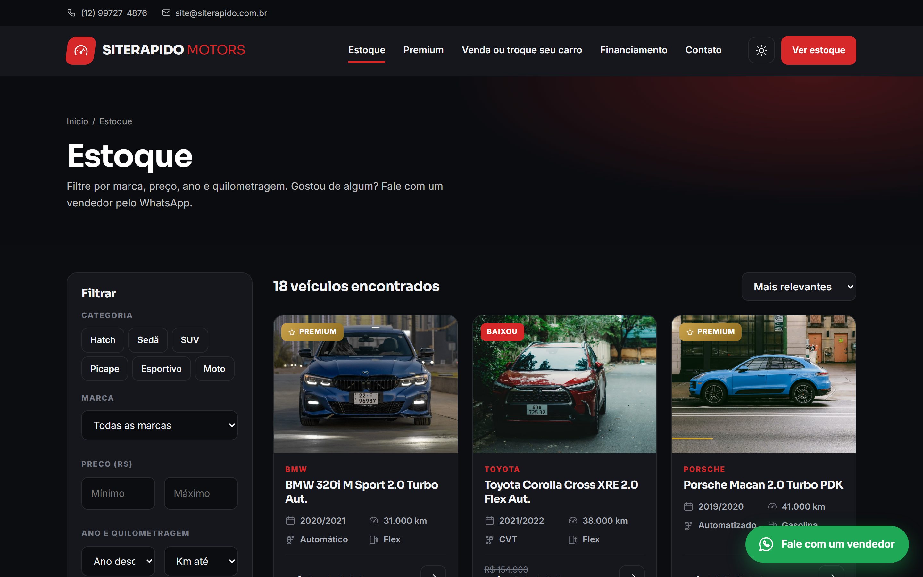Click odometer icon beside 41.000 km
The height and width of the screenshot is (577, 923).
click(x=772, y=506)
